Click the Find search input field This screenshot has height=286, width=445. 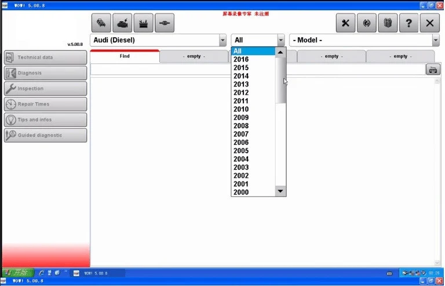(x=258, y=70)
